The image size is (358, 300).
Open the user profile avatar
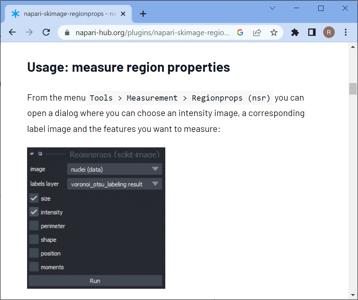(329, 32)
